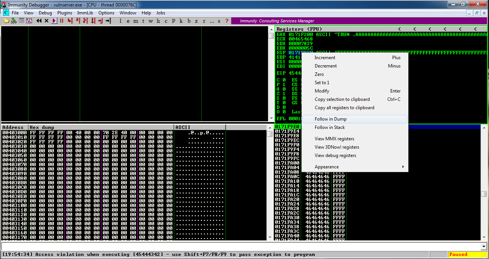Click the Open file folder icon
Screen dimensions: 489x259
coord(6,21)
